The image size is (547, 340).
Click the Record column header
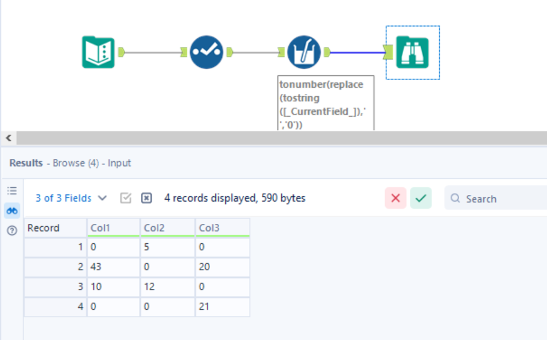55,227
